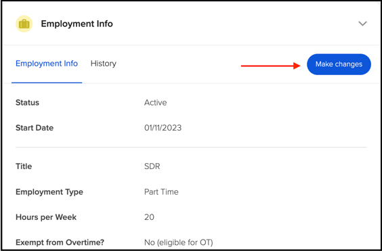The height and width of the screenshot is (251, 382).
Task: Select the SDR title value
Action: coord(152,166)
